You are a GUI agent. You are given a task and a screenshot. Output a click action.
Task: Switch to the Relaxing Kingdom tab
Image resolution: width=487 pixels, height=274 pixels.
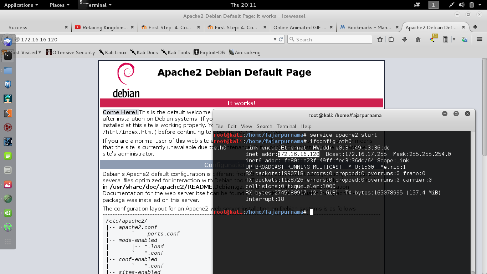pos(105,27)
